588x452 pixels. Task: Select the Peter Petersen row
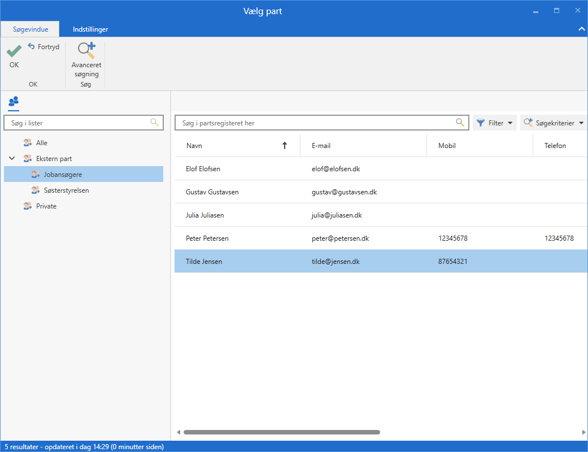pos(381,238)
